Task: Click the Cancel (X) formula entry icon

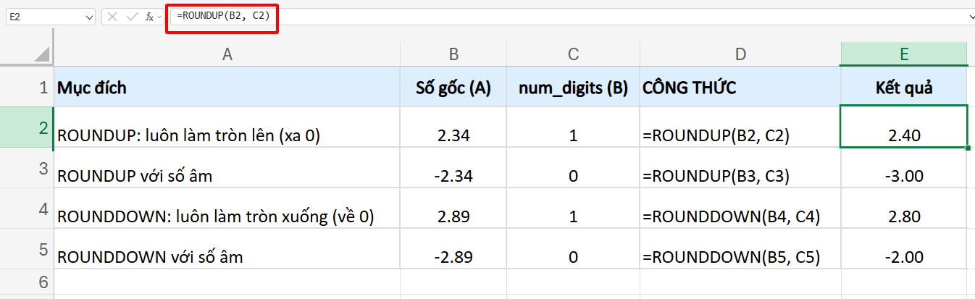Action: (112, 17)
